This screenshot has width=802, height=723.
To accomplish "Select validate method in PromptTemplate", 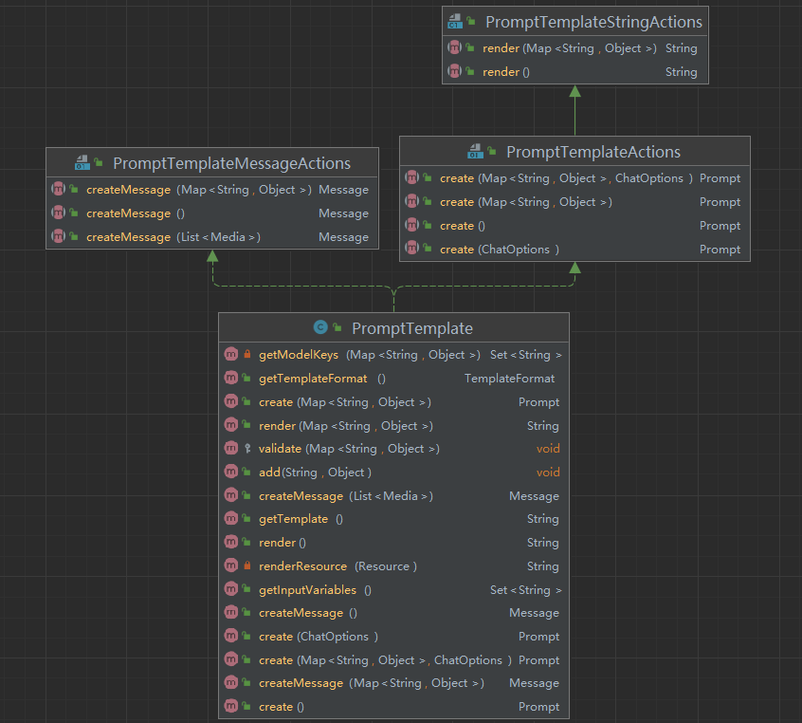I will tap(393, 449).
